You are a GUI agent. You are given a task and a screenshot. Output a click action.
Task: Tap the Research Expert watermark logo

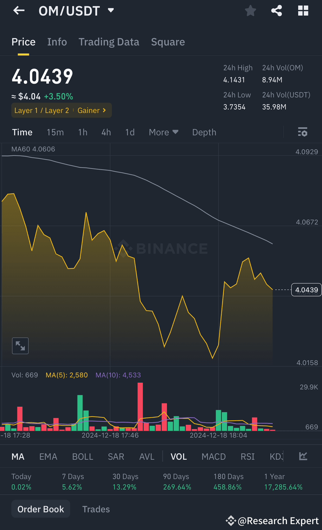click(x=231, y=521)
